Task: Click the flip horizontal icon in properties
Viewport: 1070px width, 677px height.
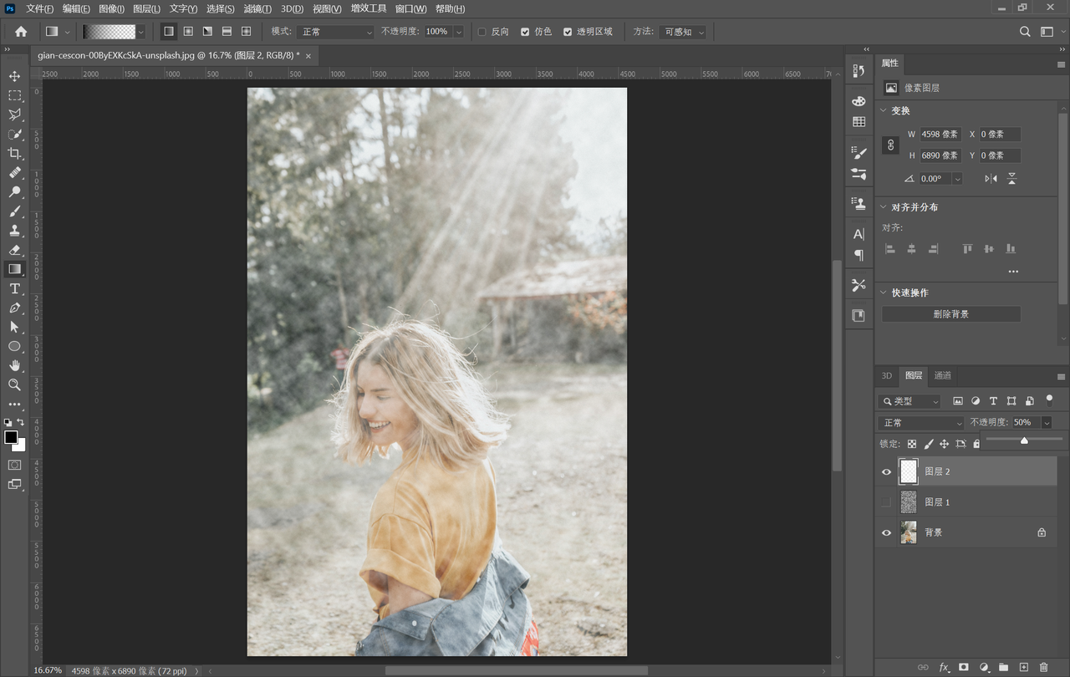Action: pyautogui.click(x=991, y=179)
